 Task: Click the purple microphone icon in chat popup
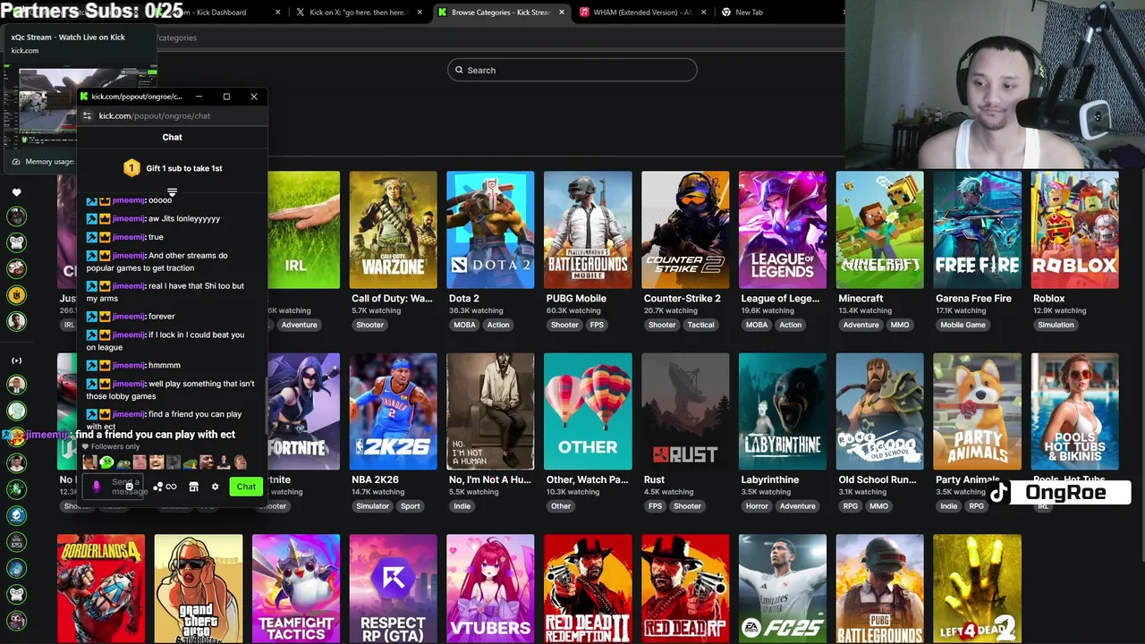click(97, 487)
